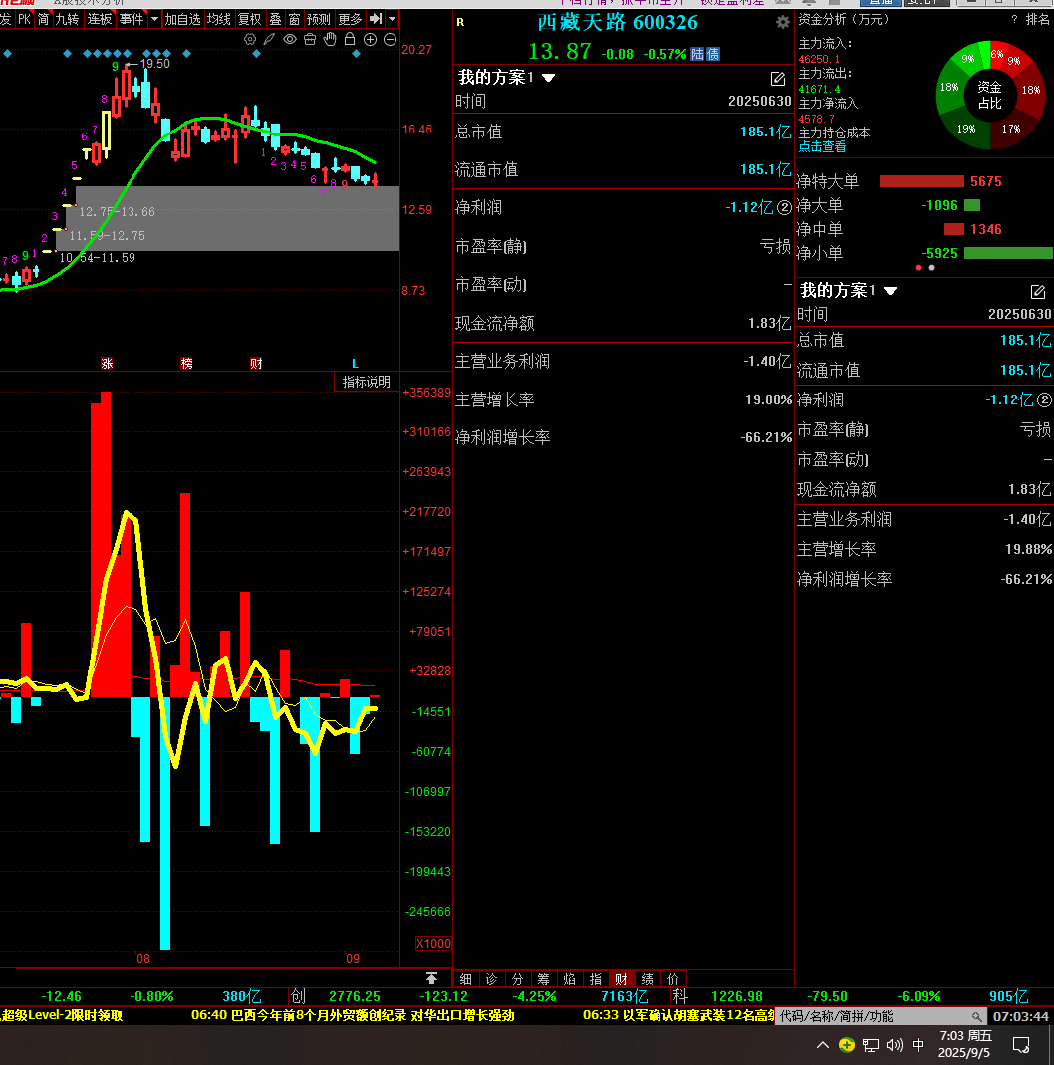
Task: Expand 我的方案1 dropdown in middle panel
Action: point(549,78)
